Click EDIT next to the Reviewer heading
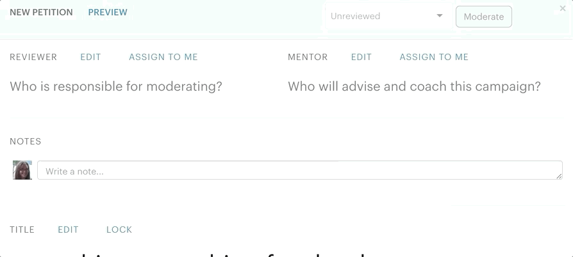573x257 pixels. pyautogui.click(x=90, y=57)
